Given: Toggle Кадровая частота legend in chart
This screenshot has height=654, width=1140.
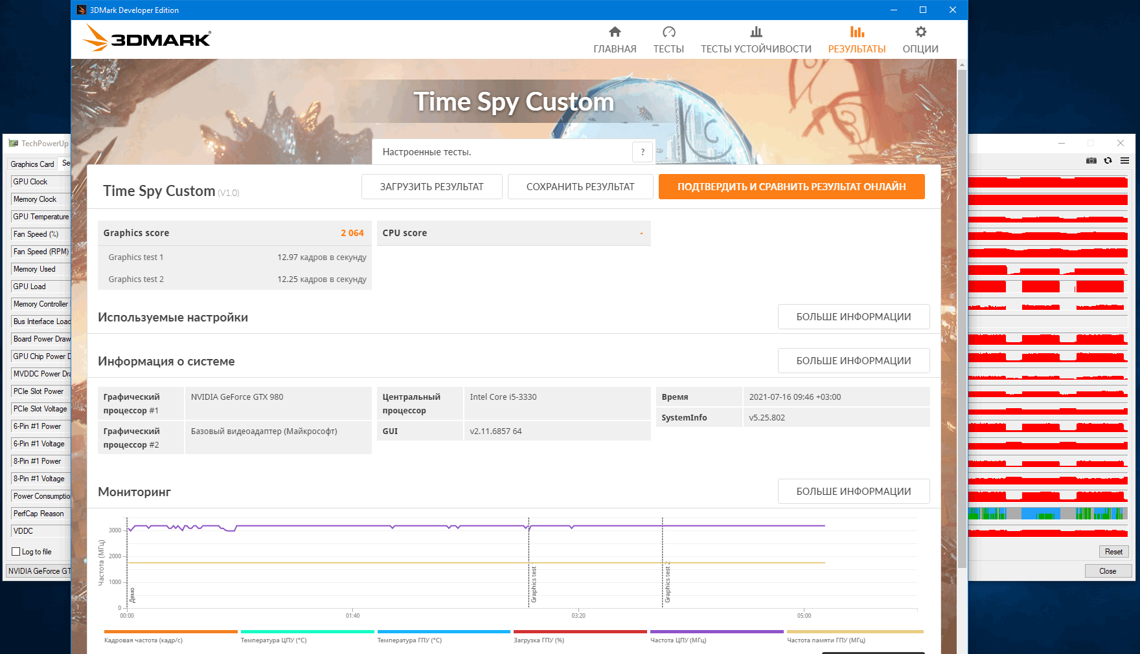Looking at the screenshot, I should coord(170,637).
